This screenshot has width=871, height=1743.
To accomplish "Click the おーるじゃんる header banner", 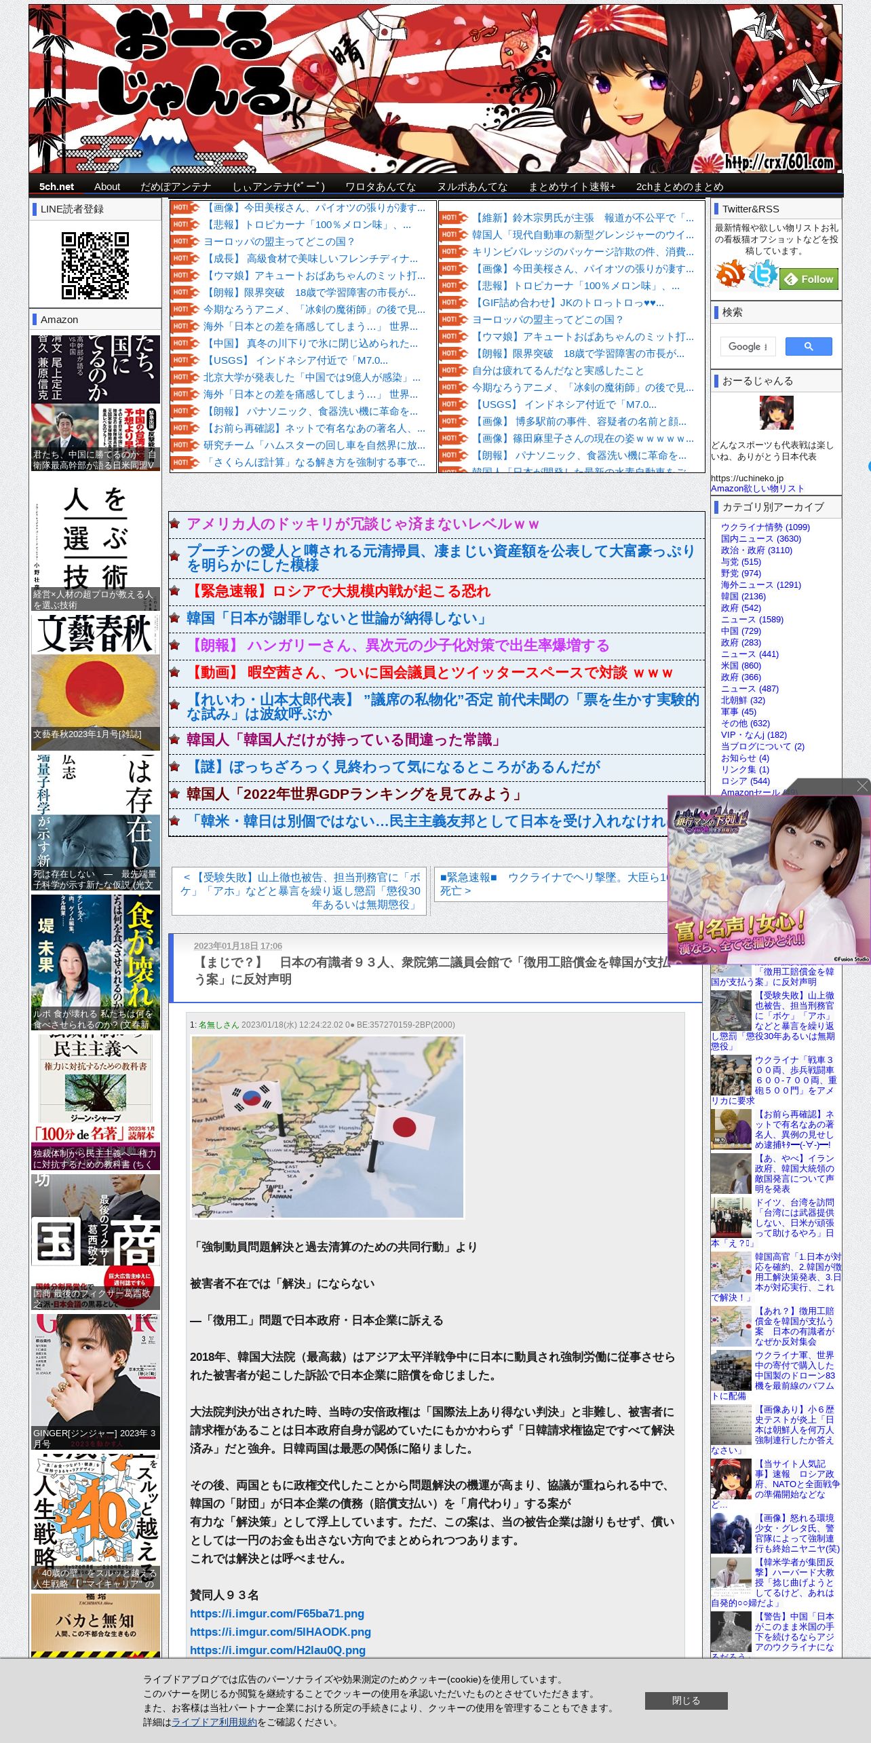I will click(435, 89).
